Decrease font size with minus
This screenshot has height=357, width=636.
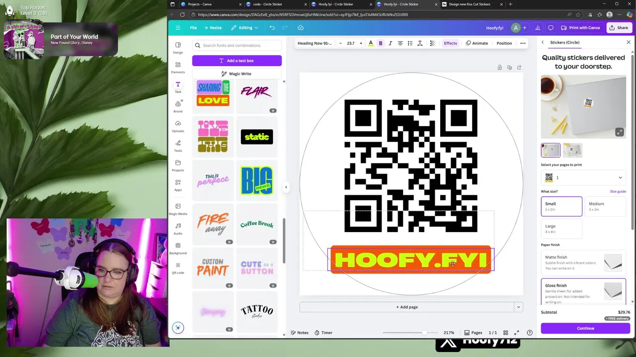coord(340,43)
